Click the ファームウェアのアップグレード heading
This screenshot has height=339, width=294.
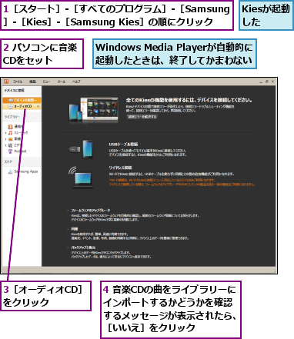pos(91,211)
